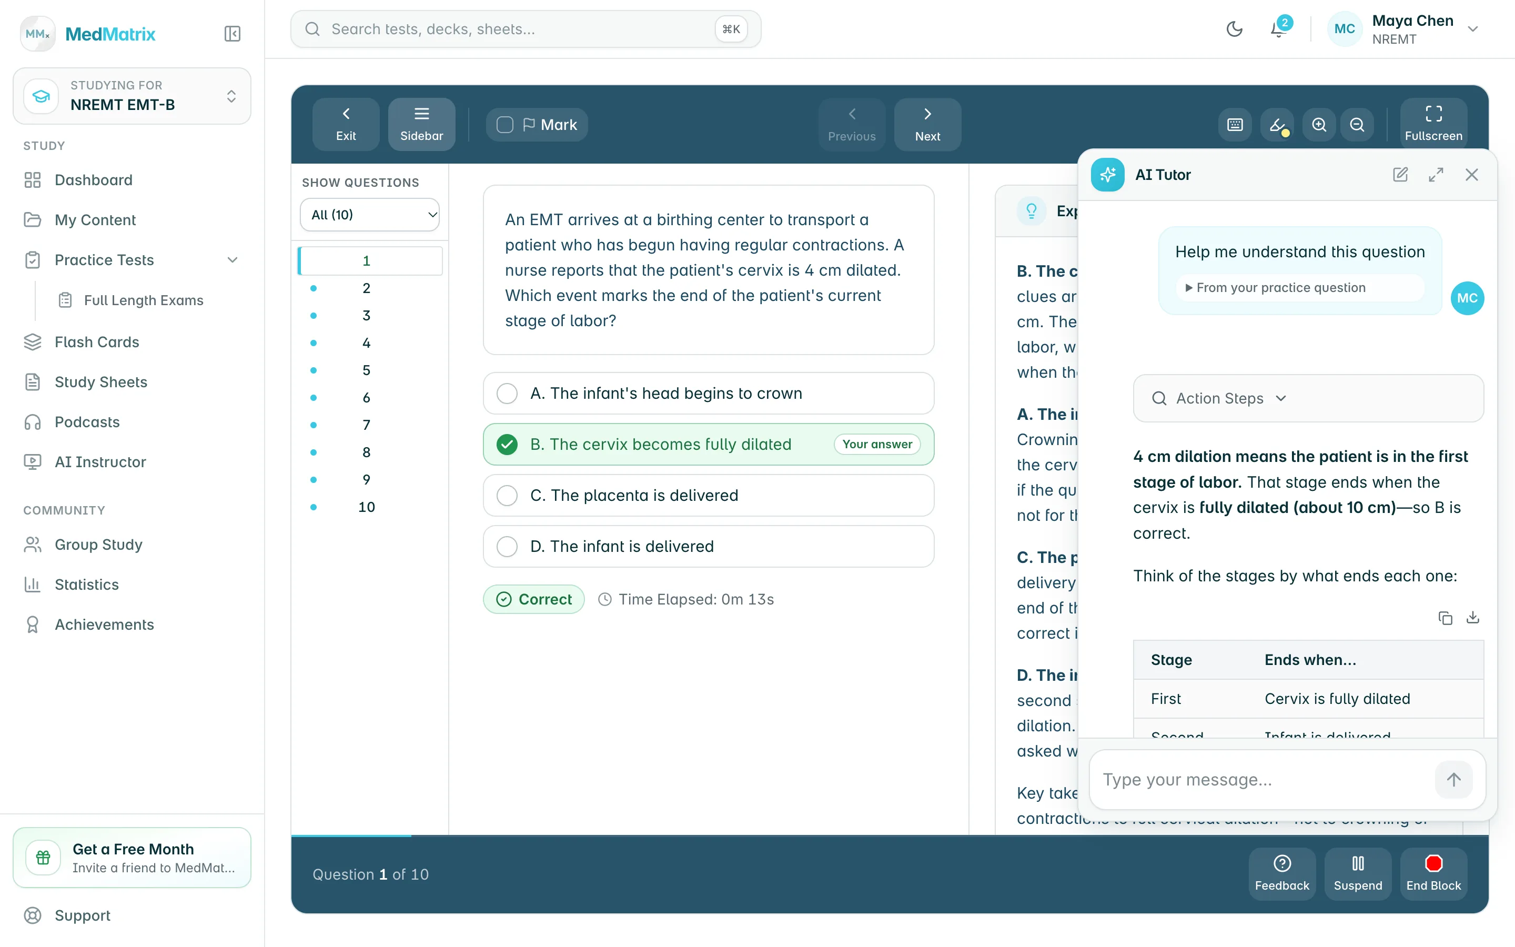1515x947 pixels.
Task: Toggle dark mode moon icon
Action: click(1235, 29)
